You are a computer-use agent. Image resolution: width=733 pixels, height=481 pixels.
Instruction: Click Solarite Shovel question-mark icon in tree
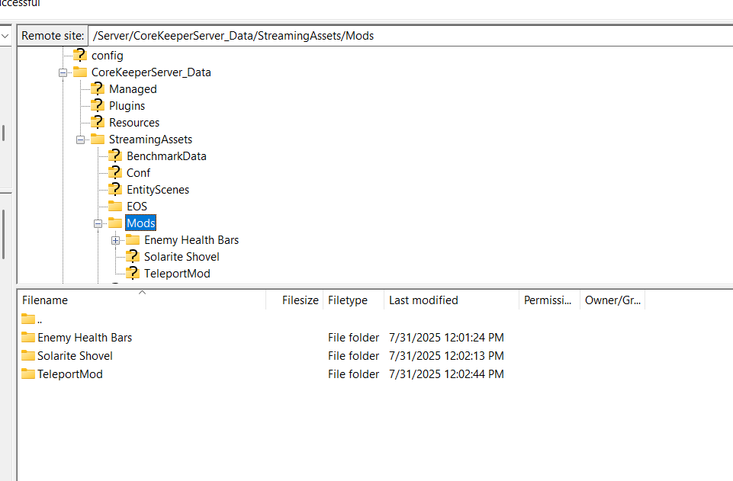point(133,257)
